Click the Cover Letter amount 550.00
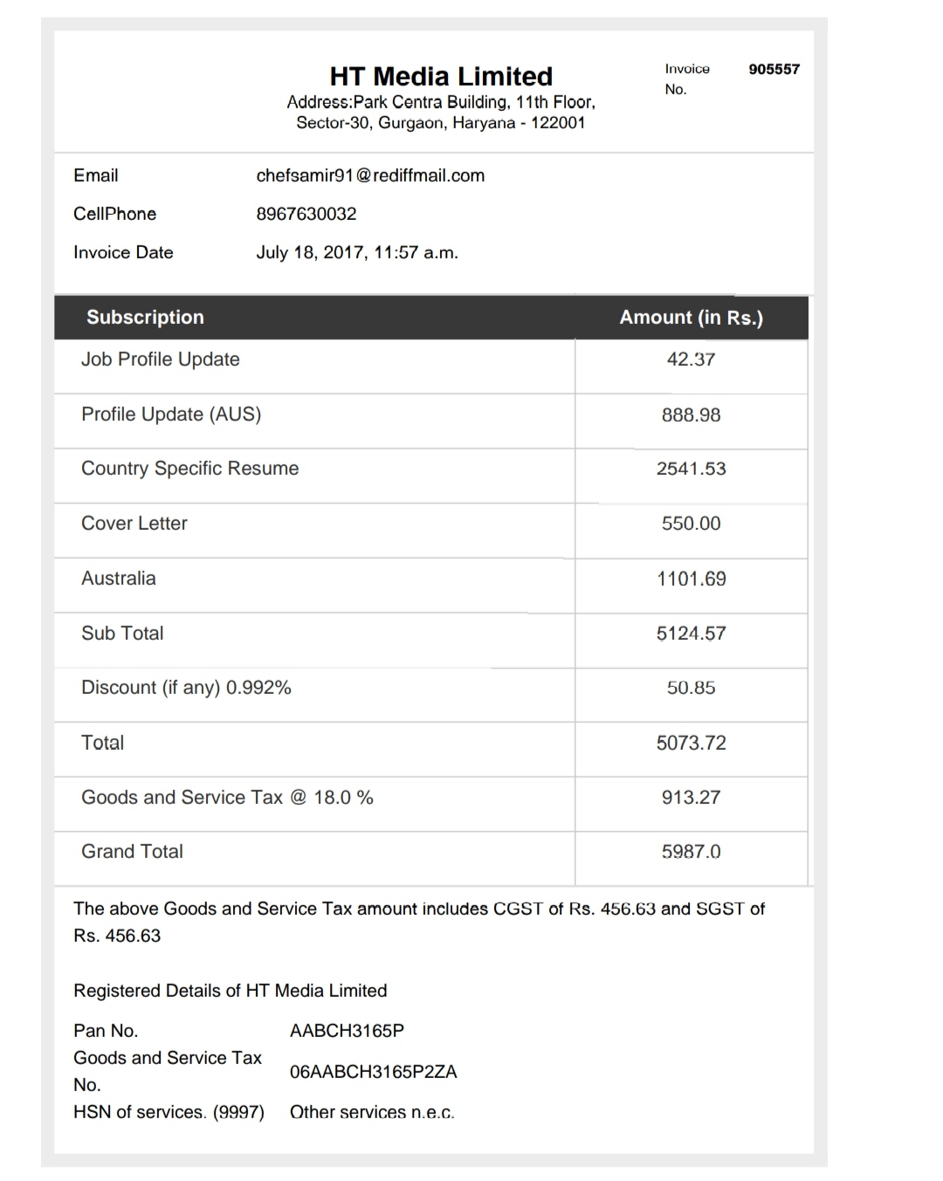943x1181 pixels. pyautogui.click(x=691, y=524)
